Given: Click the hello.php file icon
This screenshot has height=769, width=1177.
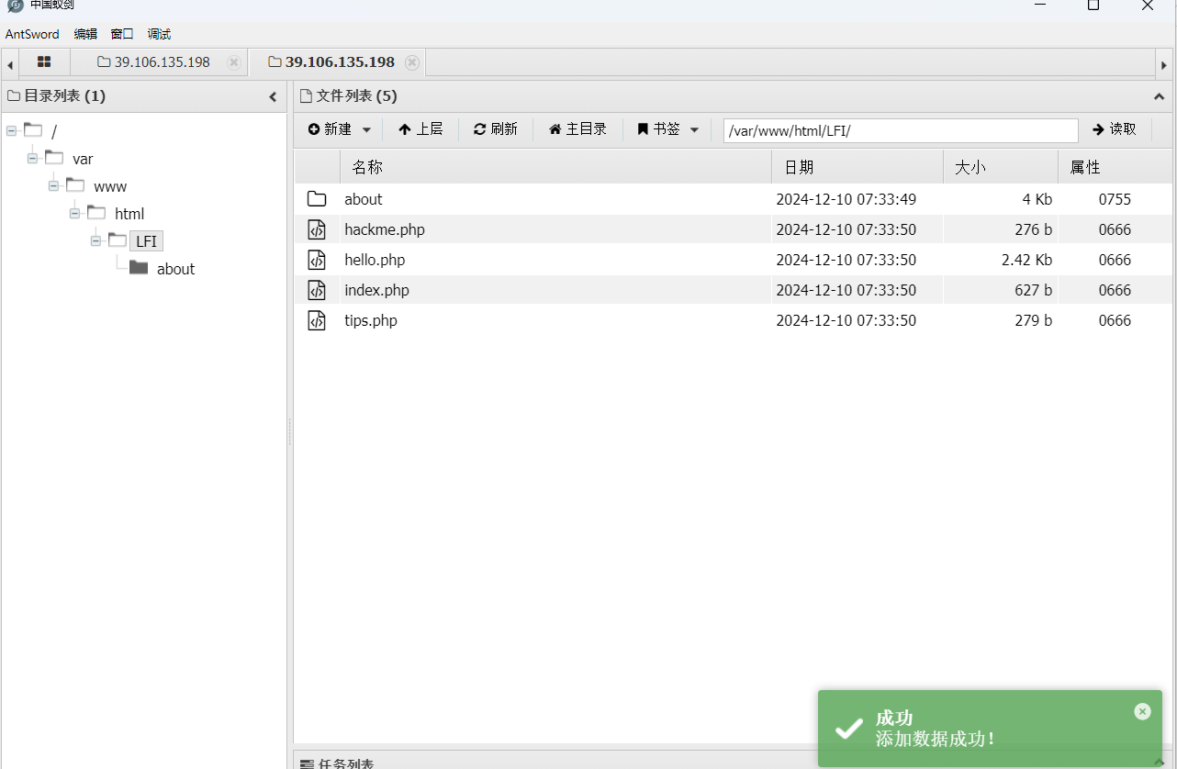Looking at the screenshot, I should [x=317, y=260].
